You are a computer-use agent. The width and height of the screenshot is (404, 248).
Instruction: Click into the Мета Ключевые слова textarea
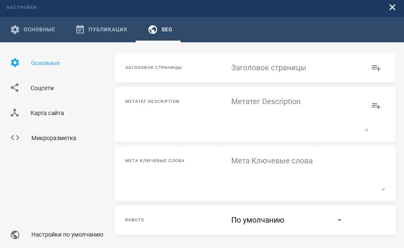(x=305, y=174)
